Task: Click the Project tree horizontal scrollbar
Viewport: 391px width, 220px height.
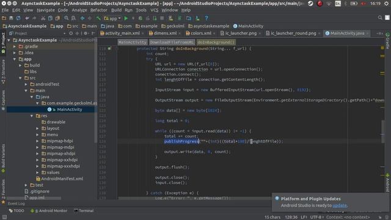Action: click(34, 199)
